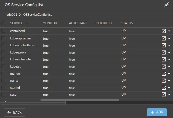Go to node001 in breadcrumb
Image resolution: width=173 pixels, height=118 pixels.
11,15
